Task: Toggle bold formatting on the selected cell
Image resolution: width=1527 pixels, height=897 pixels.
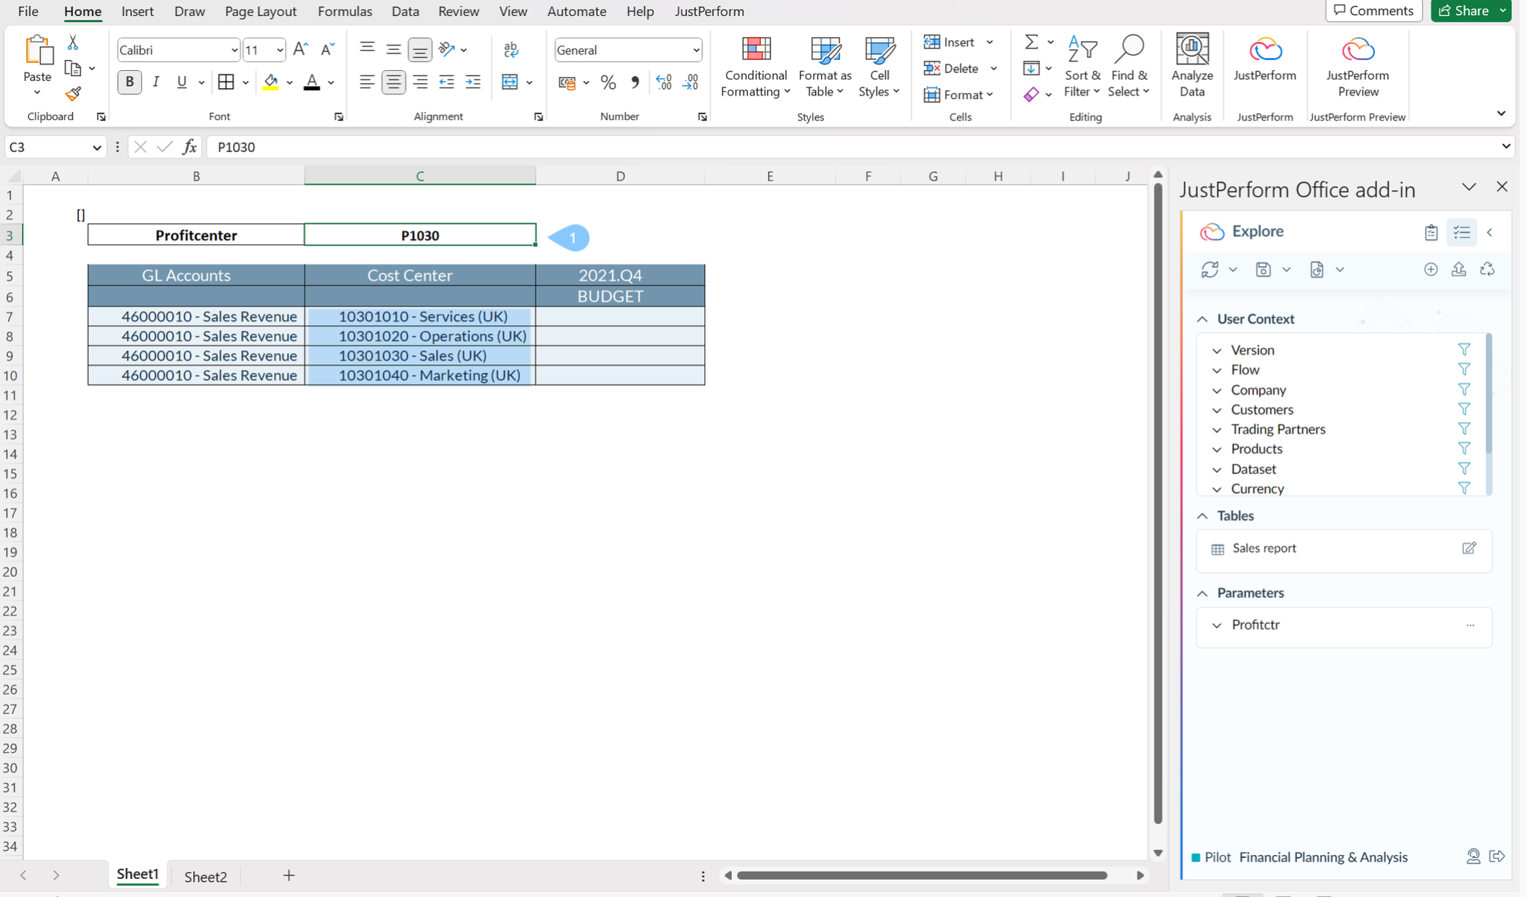Action: 129,82
